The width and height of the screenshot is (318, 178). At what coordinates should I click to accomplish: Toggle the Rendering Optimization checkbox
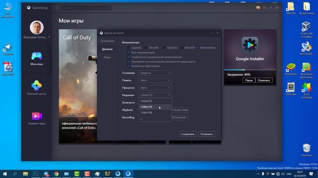128,66
